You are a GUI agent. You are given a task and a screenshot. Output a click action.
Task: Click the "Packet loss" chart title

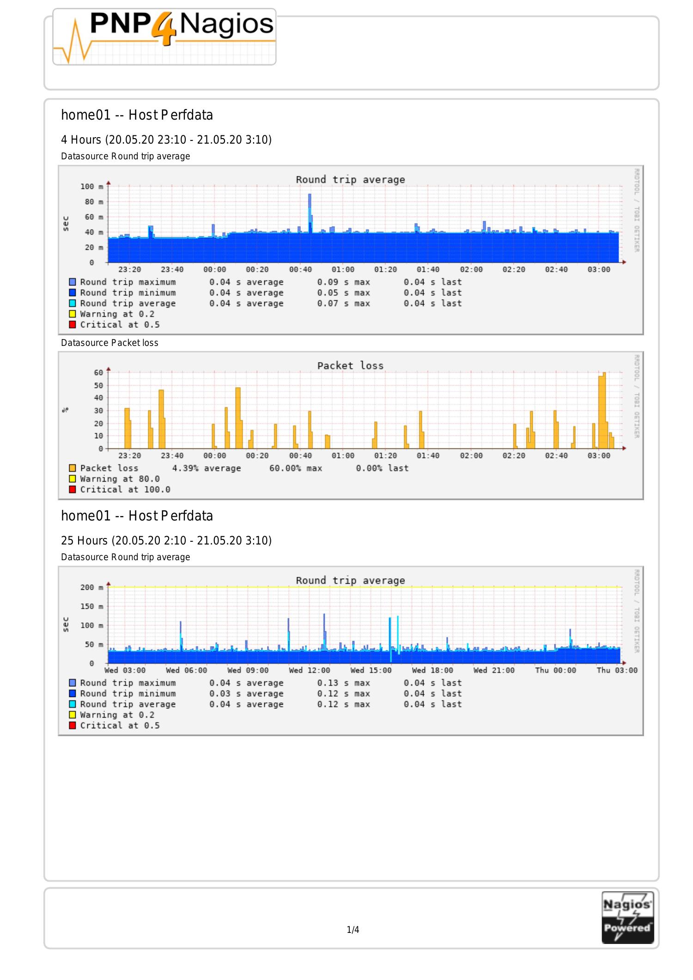click(350, 366)
